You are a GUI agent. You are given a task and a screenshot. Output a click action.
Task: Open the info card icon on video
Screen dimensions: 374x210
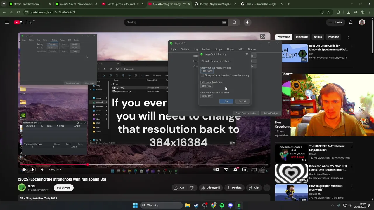pyautogui.click(x=263, y=37)
